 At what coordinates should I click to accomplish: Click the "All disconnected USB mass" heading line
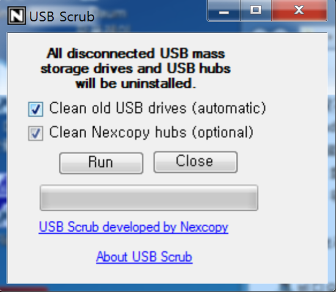[x=136, y=53]
